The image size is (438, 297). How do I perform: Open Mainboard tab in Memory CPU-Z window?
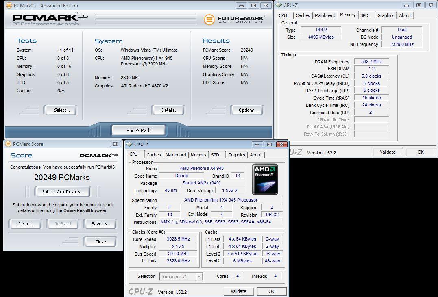pyautogui.click(x=325, y=15)
